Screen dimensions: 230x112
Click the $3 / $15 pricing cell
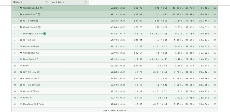(x=162, y=79)
